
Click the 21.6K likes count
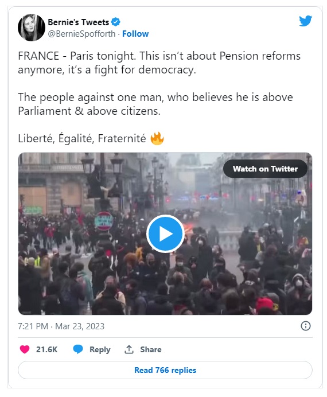tap(47, 349)
